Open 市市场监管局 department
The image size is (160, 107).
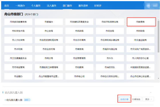coord(18,67)
